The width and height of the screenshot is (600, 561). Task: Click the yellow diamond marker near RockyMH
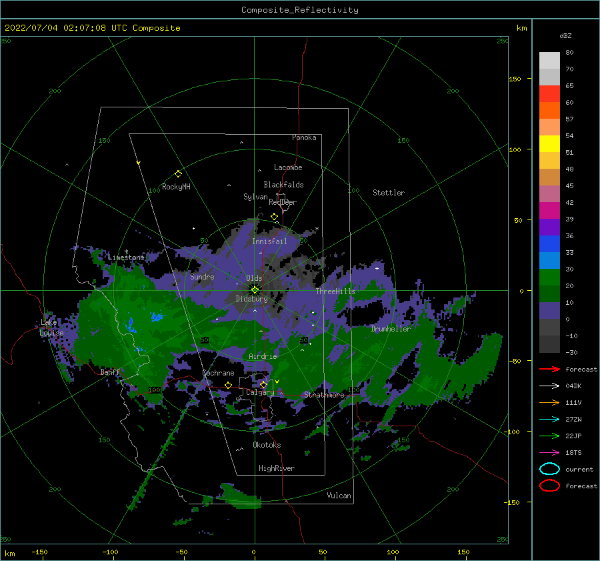pos(178,174)
